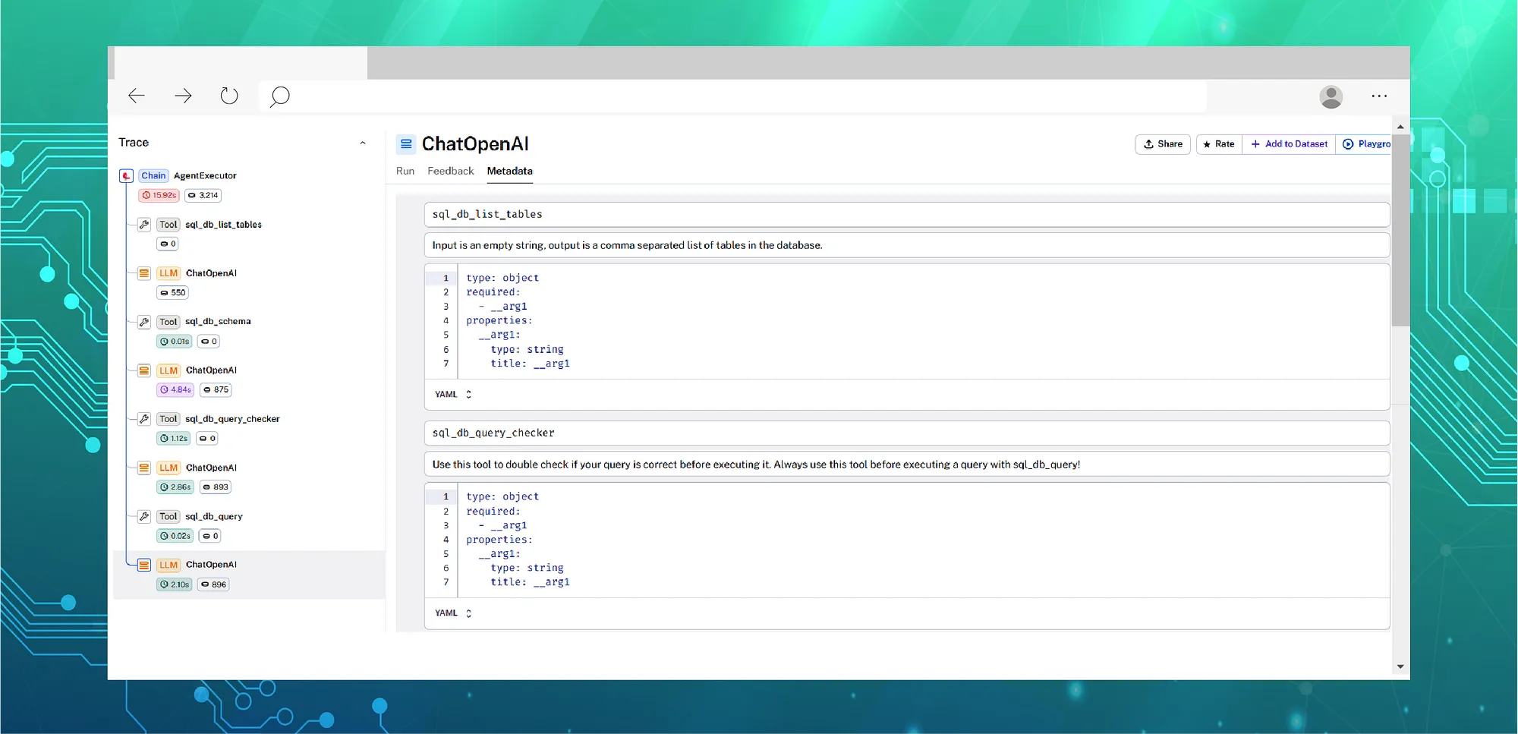1518x734 pixels.
Task: Click the 'Input is an empty string' description
Action: pyautogui.click(x=906, y=245)
